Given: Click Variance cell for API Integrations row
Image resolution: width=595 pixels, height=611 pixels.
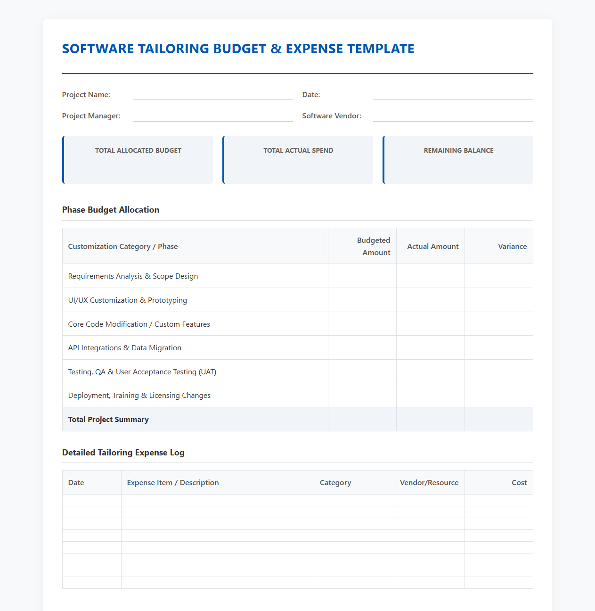Looking at the screenshot, I should 499,348.
